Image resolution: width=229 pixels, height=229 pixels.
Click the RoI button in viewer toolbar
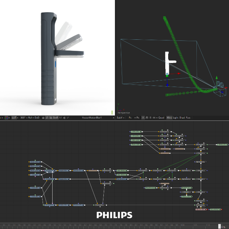pos(30,117)
